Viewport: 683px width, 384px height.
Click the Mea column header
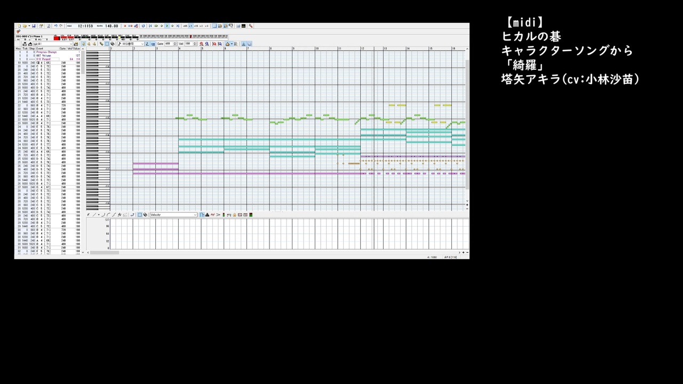click(x=18, y=49)
